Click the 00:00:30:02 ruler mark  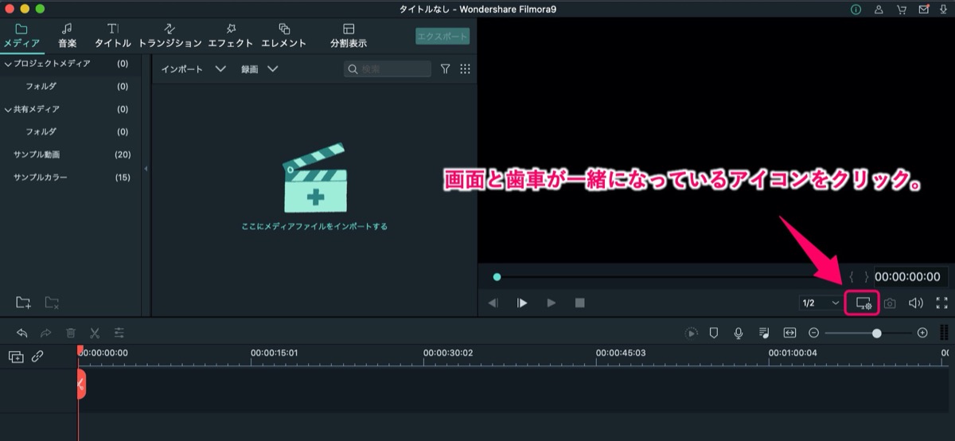pos(448,353)
